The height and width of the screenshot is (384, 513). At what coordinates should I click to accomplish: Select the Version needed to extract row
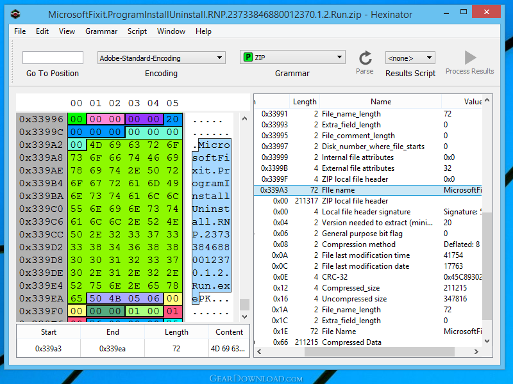pos(367,223)
